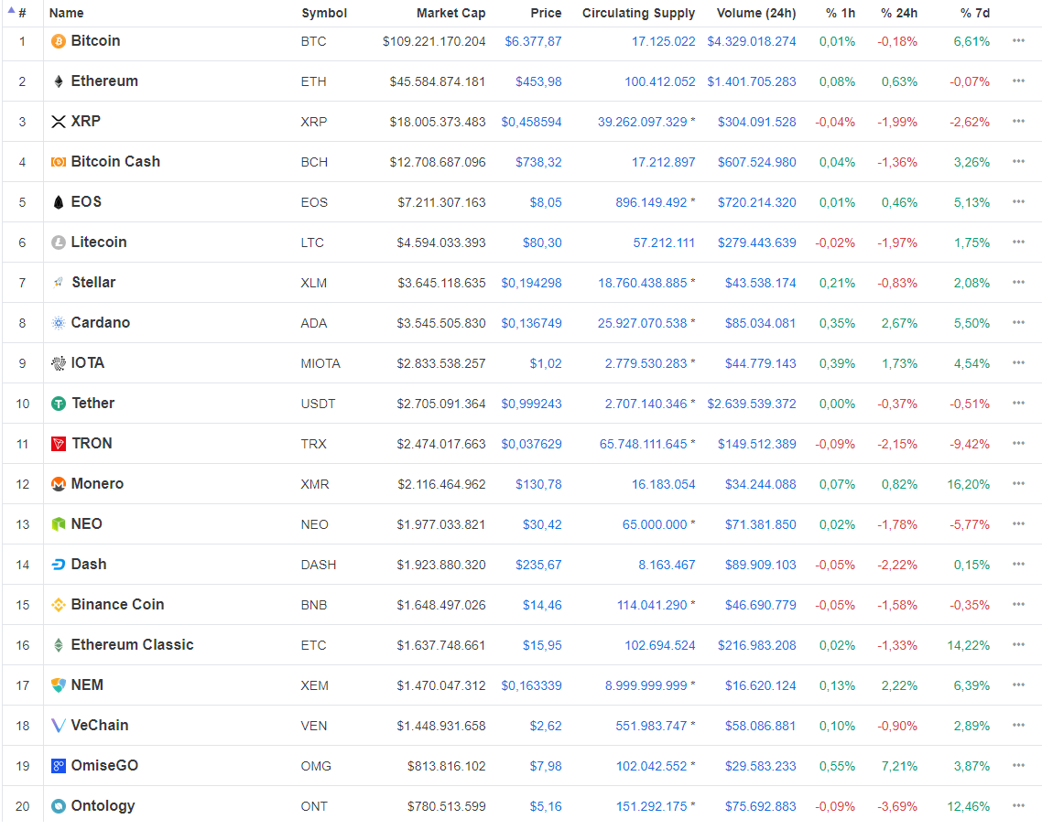Select the MIOTA symbol cell
Image resolution: width=1042 pixels, height=830 pixels.
[x=320, y=364]
